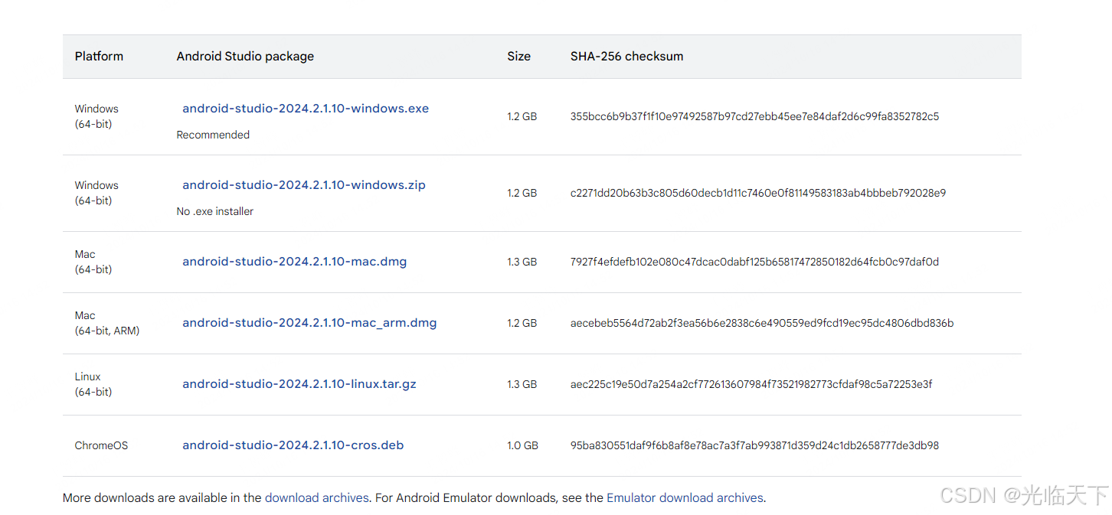This screenshot has width=1112, height=515.
Task: Click the Android Studio package column header
Action: [x=245, y=56]
